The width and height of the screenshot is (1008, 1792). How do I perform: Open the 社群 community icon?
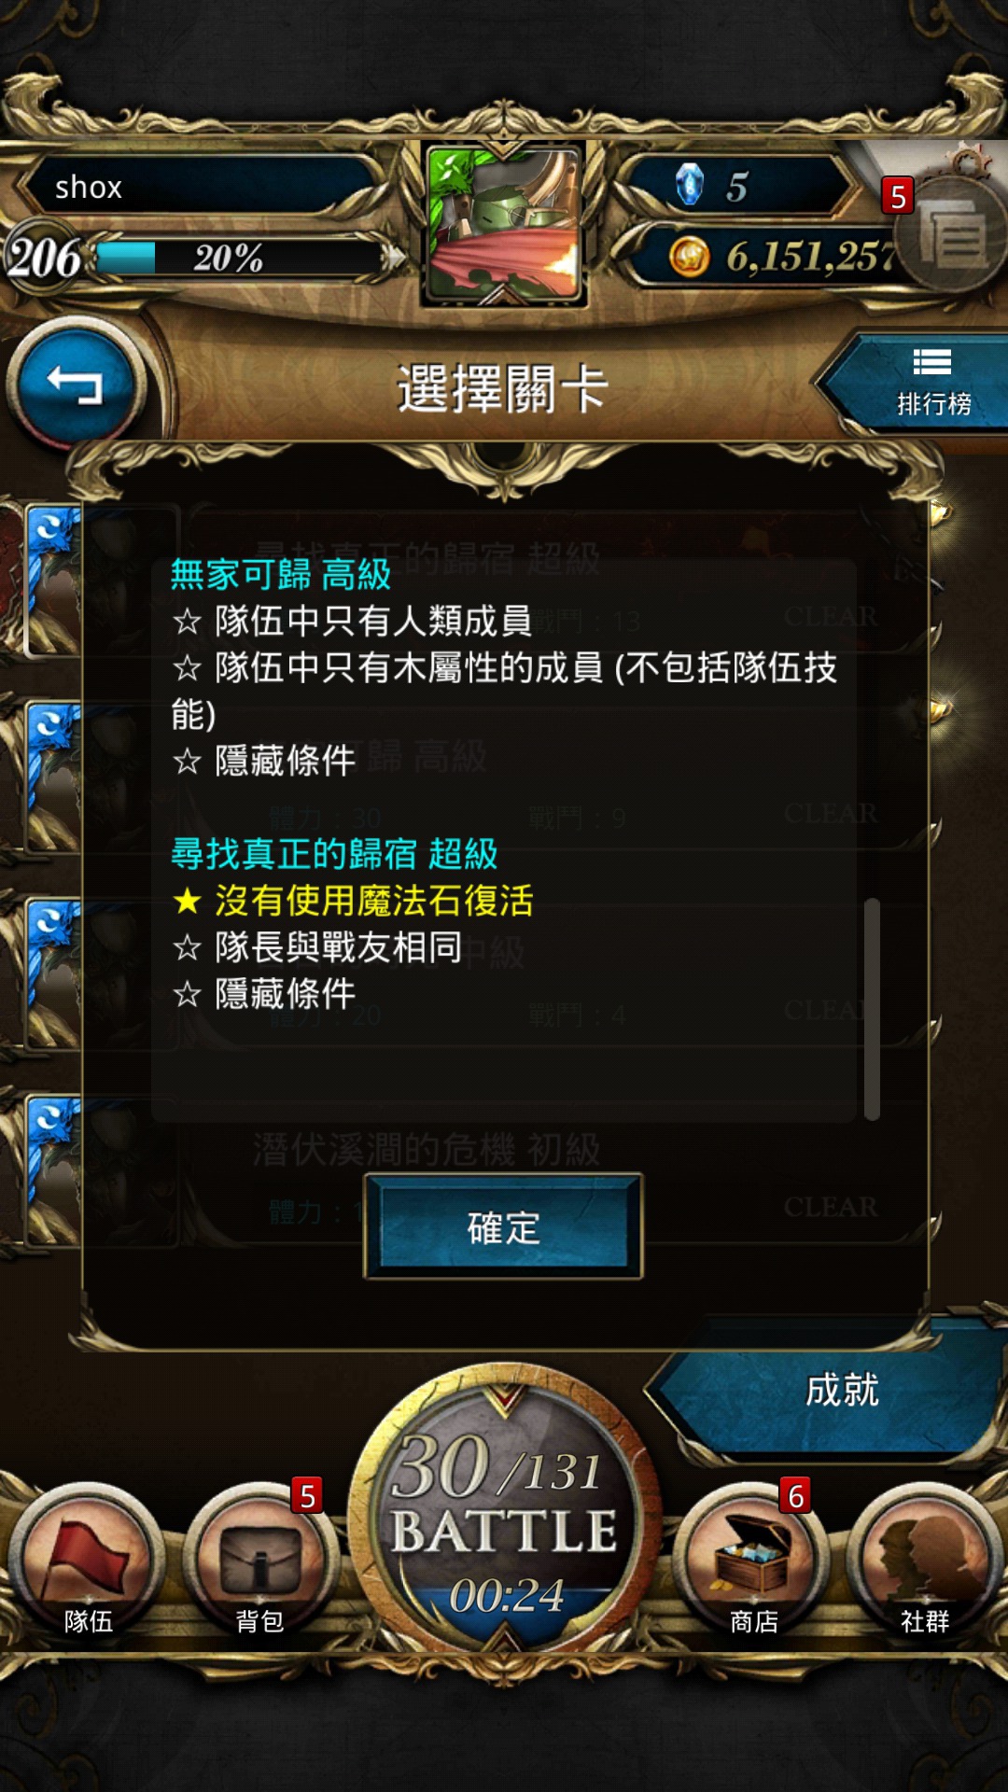924,1561
